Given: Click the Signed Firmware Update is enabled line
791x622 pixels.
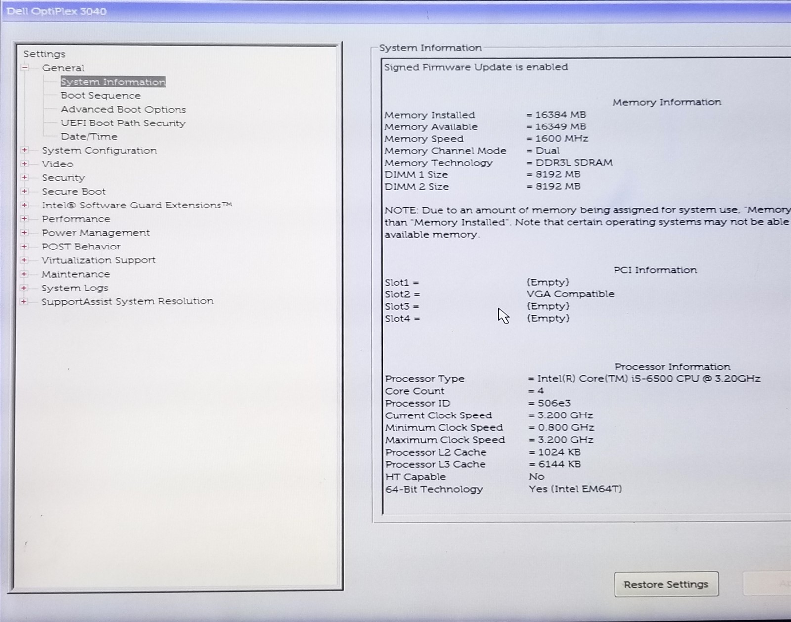Looking at the screenshot, I should [476, 67].
